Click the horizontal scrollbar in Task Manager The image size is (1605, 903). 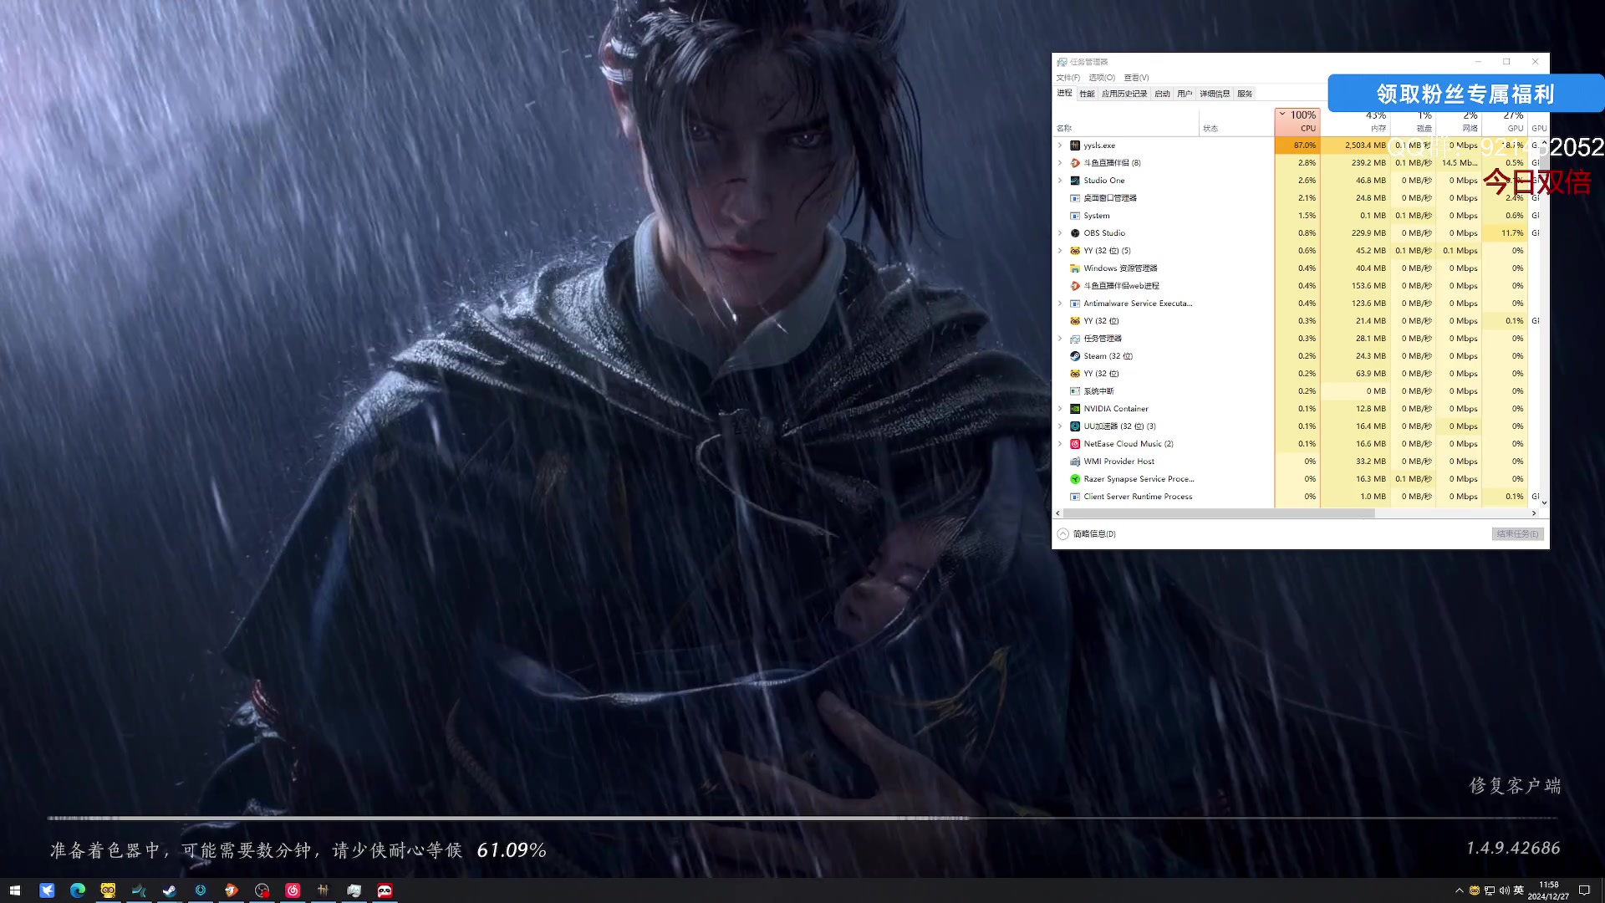tap(1219, 513)
